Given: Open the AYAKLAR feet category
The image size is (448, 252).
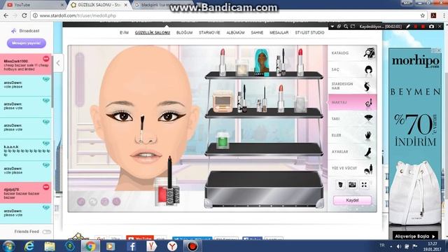Looking at the screenshot, I should 352,152.
